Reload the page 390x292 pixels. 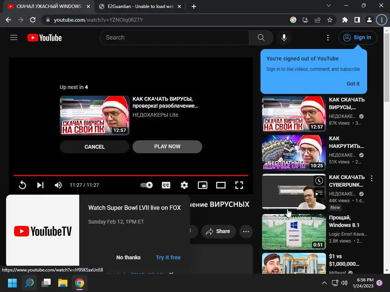pyautogui.click(x=33, y=20)
